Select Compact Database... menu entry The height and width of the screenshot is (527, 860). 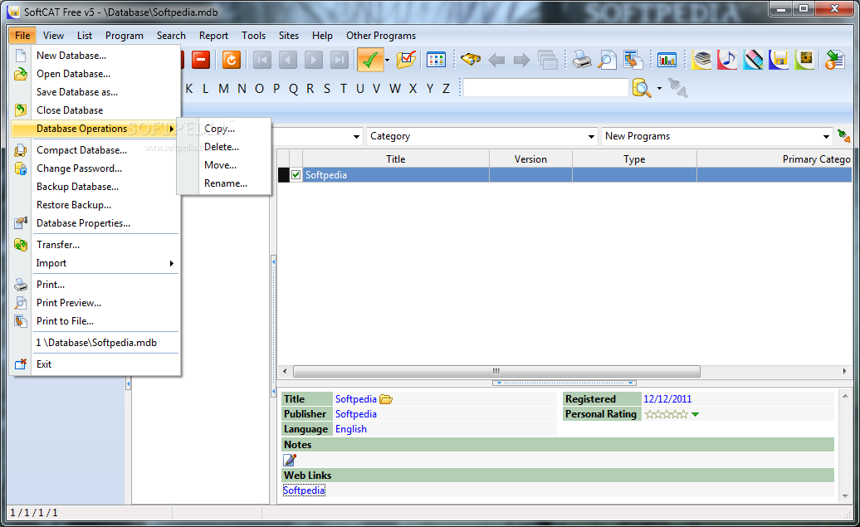tap(95, 150)
